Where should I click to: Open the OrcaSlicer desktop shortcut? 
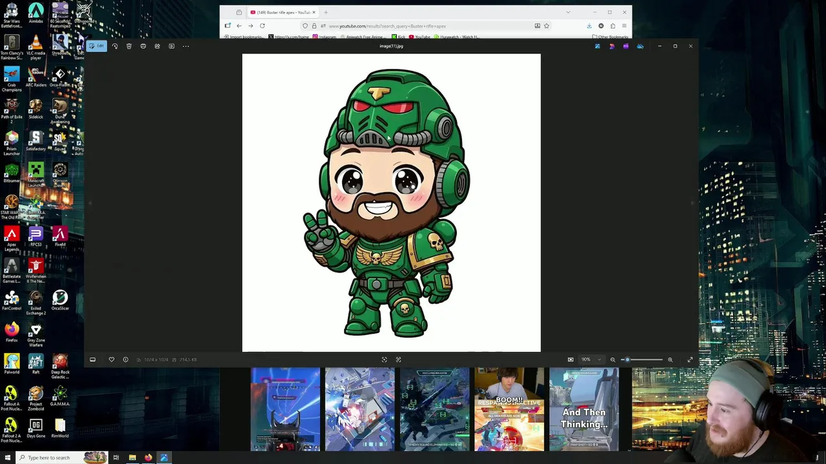coord(60,300)
